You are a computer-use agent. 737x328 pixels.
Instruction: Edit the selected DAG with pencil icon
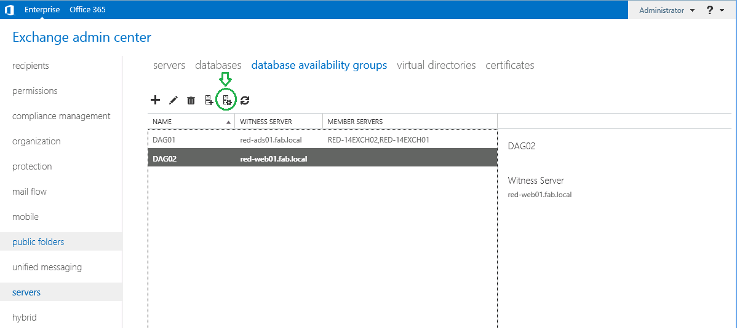coord(173,100)
